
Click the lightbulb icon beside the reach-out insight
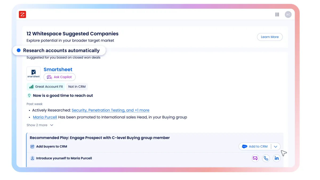(x=29, y=95)
